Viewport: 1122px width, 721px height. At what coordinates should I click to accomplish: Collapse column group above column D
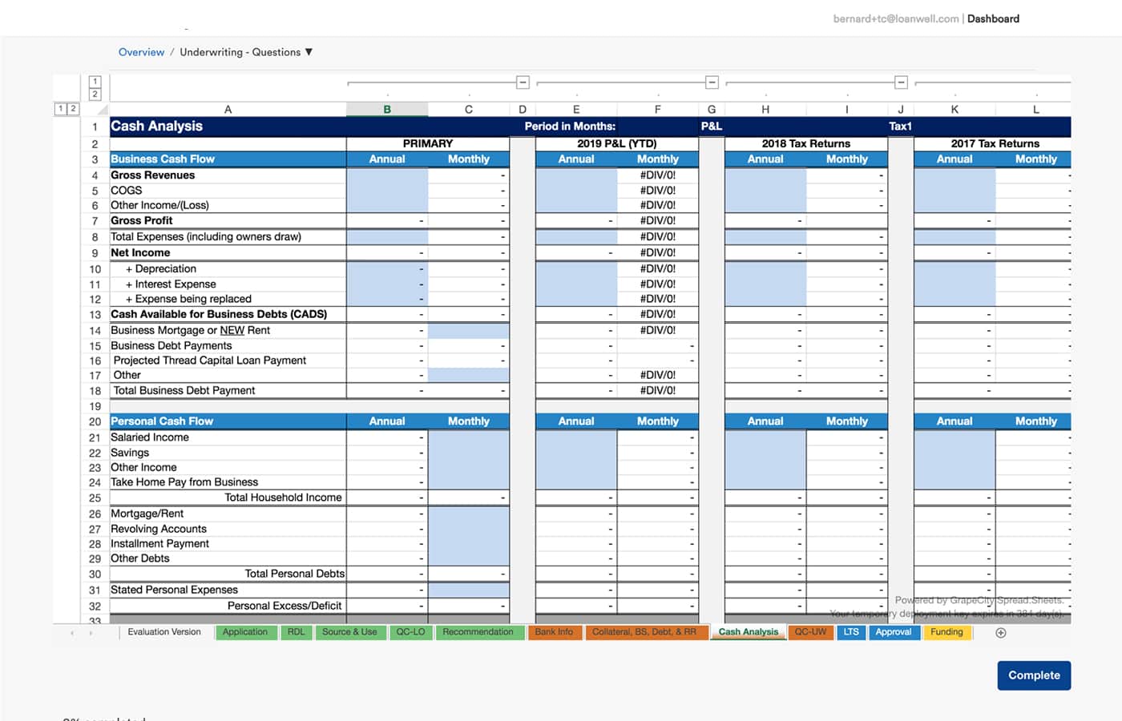click(x=523, y=83)
